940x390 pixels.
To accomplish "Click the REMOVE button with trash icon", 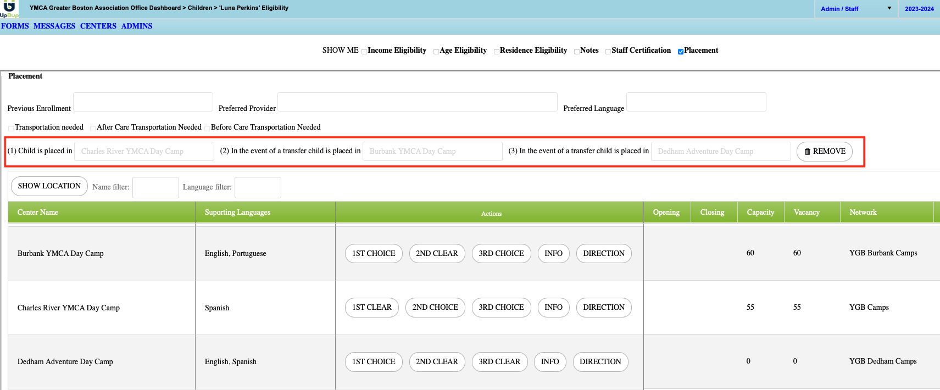I will 825,152.
